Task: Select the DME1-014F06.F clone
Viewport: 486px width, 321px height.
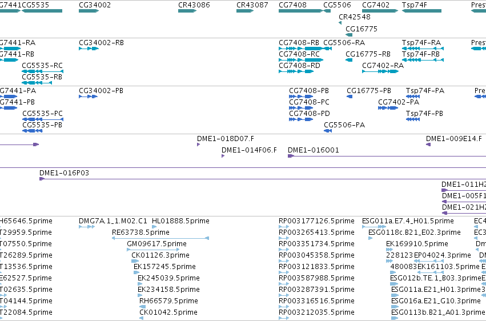Action: tap(223, 156)
